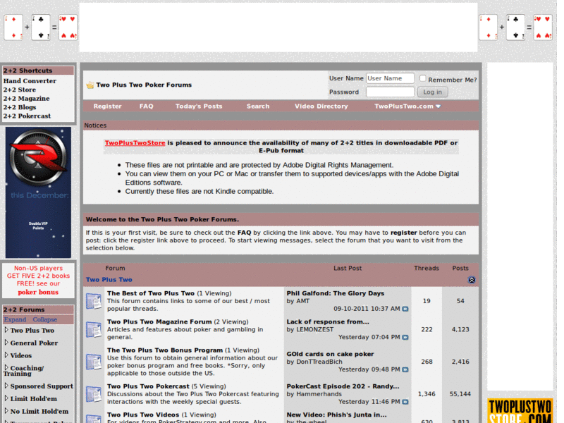The height and width of the screenshot is (423, 564).
Task: Click the FAQ link in the welcome message
Action: tap(244, 233)
